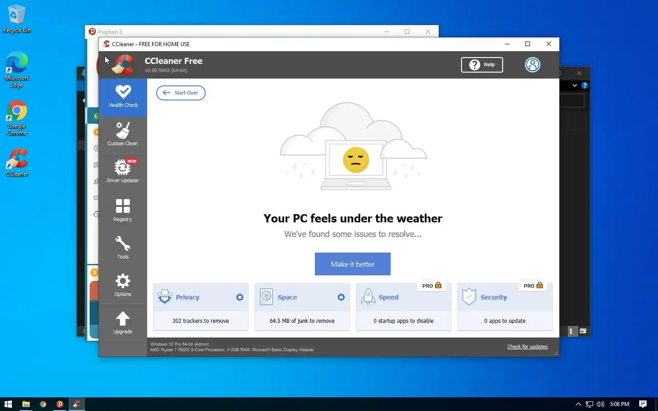The image size is (658, 411).
Task: Maximize the Psiphon 3 window
Action: pyautogui.click(x=407, y=32)
